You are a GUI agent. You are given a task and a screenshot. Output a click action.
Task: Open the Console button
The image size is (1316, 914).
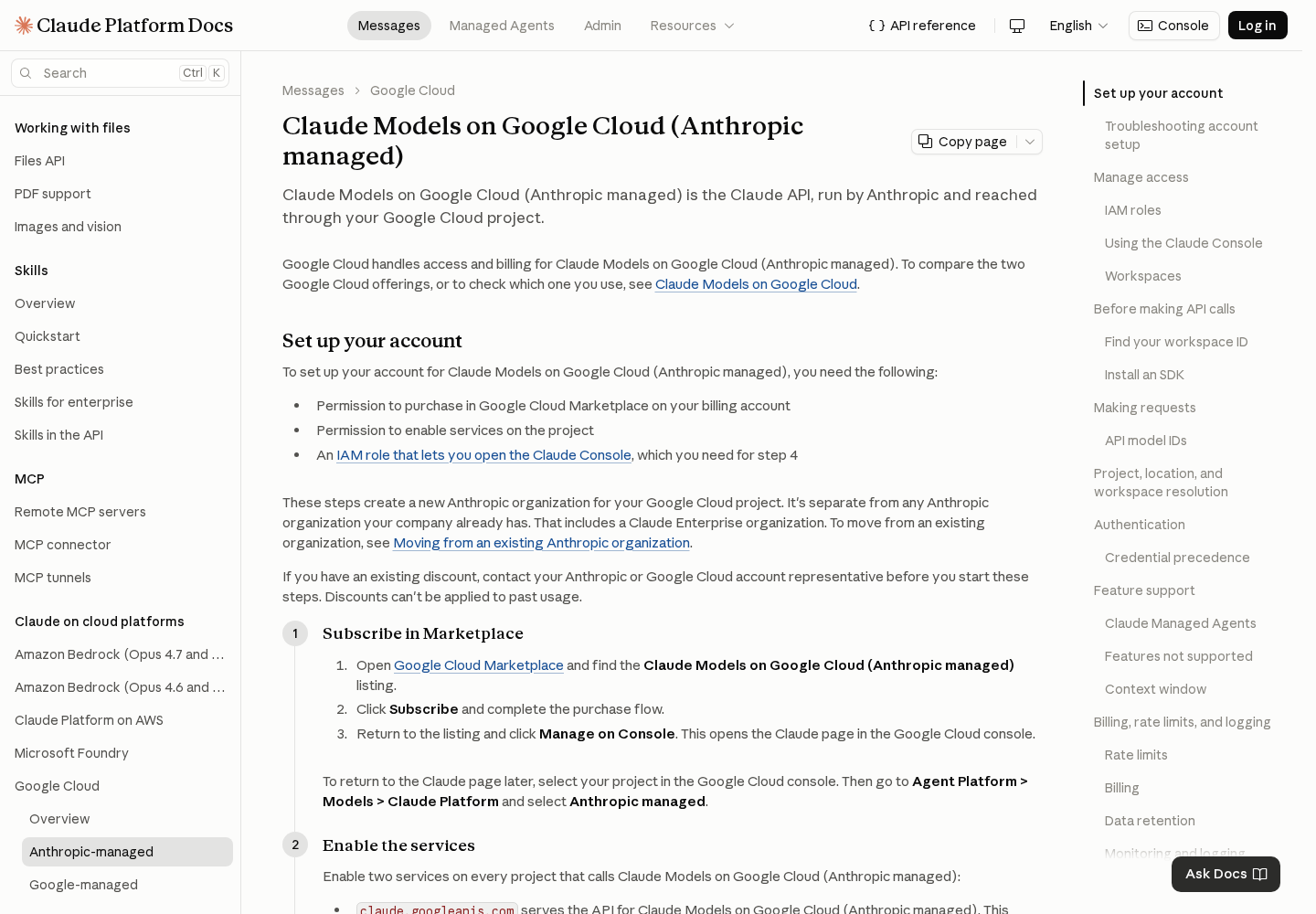tap(1173, 26)
